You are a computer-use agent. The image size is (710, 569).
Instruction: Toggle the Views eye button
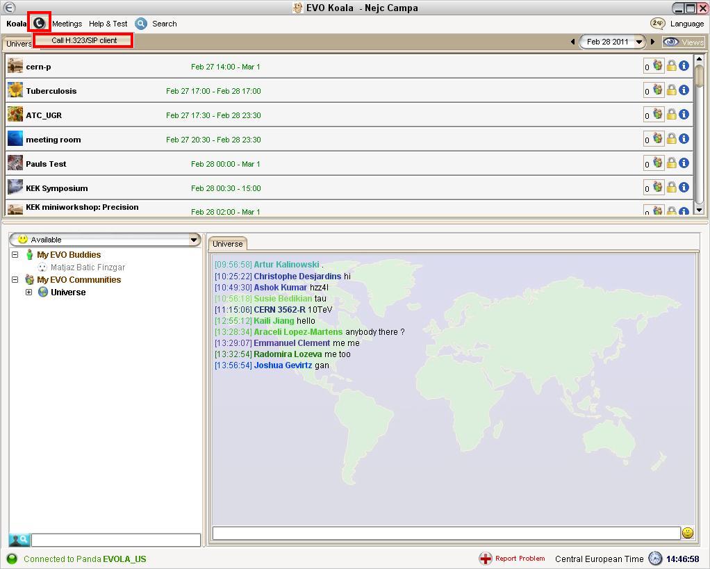pyautogui.click(x=684, y=42)
